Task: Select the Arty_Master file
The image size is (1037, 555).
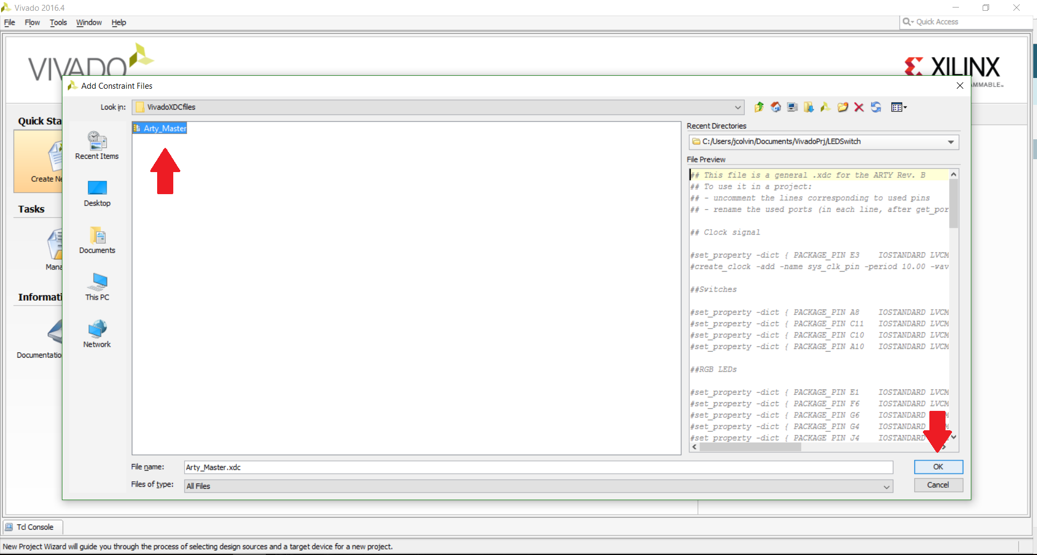Action: [x=160, y=128]
